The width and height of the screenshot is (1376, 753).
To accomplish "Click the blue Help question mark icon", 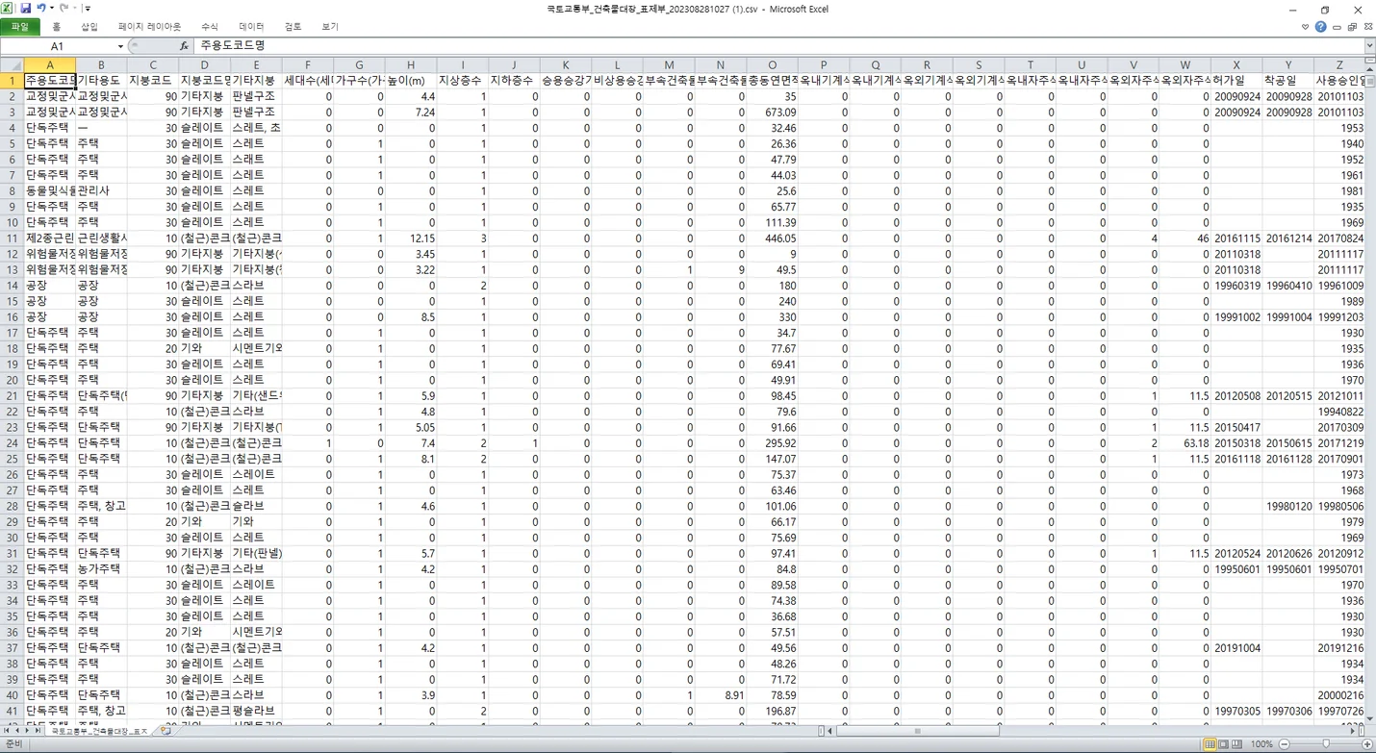I will 1321,27.
